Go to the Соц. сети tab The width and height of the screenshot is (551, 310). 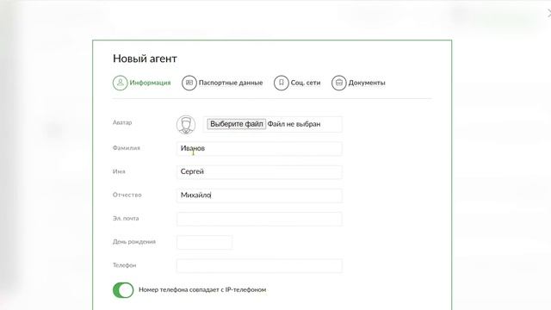[297, 83]
